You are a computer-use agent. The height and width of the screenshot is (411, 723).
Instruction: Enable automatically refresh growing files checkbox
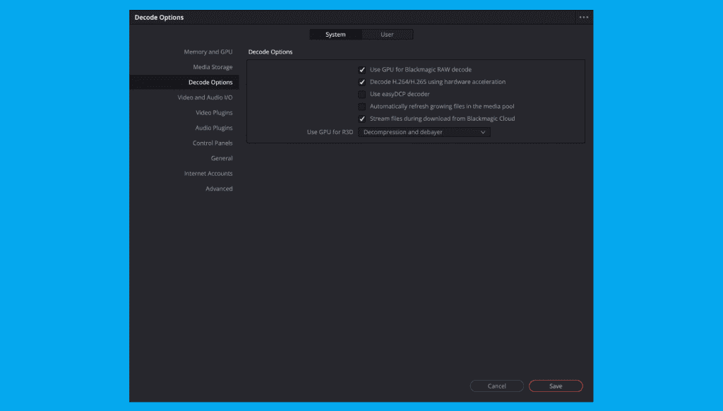tap(362, 107)
